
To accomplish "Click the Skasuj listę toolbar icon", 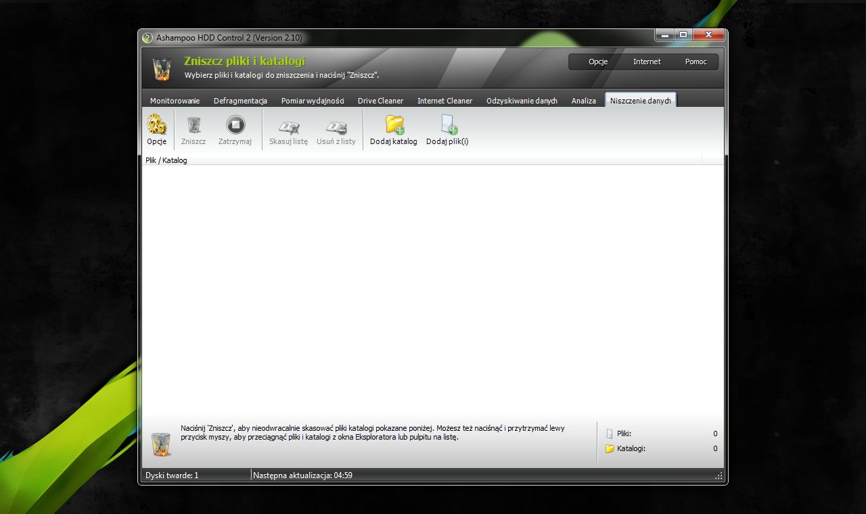I will [289, 126].
